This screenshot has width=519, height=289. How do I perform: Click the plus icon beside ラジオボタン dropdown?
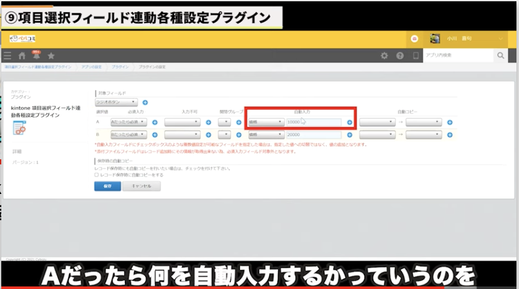click(x=145, y=102)
